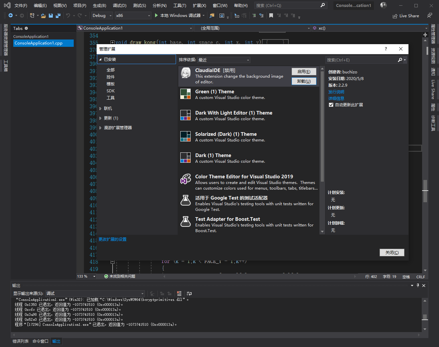Open the 发行说明 link
This screenshot has width=439, height=347.
click(336, 92)
